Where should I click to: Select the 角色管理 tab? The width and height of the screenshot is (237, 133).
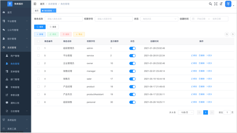48,11
